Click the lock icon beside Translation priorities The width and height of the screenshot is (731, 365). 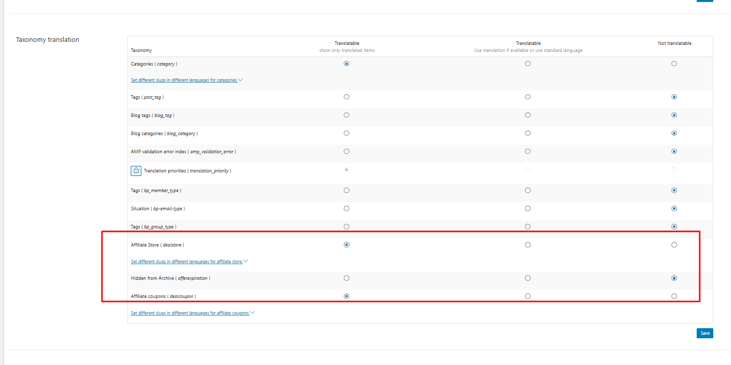point(135,171)
